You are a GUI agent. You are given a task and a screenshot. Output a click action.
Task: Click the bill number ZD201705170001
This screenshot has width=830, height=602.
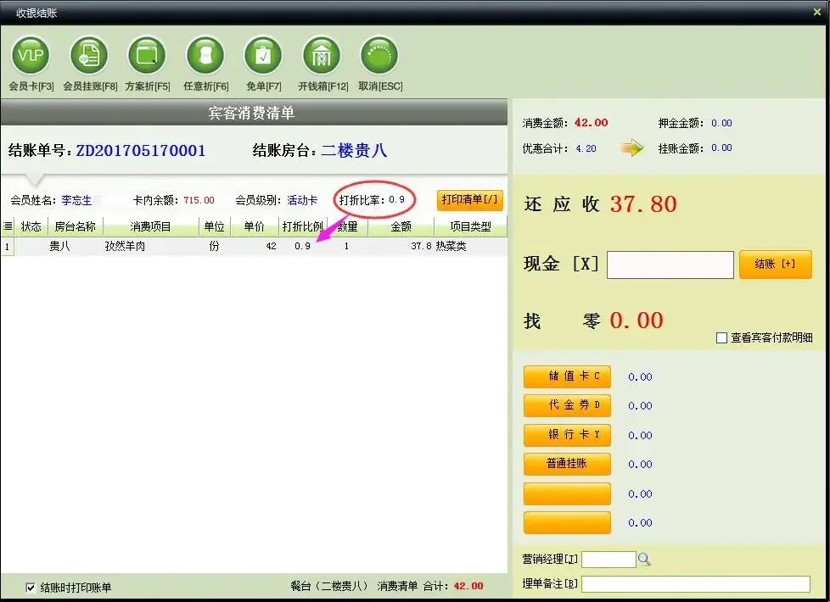click(141, 151)
